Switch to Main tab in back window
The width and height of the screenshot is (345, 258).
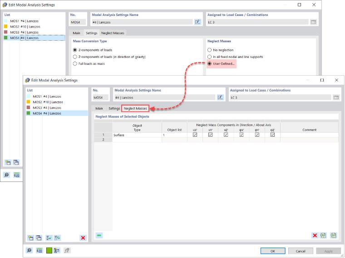click(76, 33)
